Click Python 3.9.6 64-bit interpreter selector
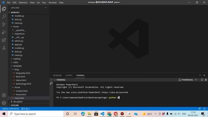 coord(10,109)
